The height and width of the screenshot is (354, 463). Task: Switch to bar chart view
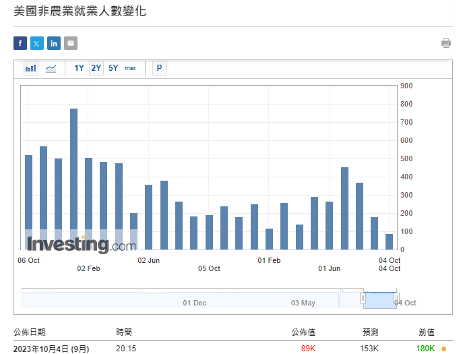click(x=31, y=68)
